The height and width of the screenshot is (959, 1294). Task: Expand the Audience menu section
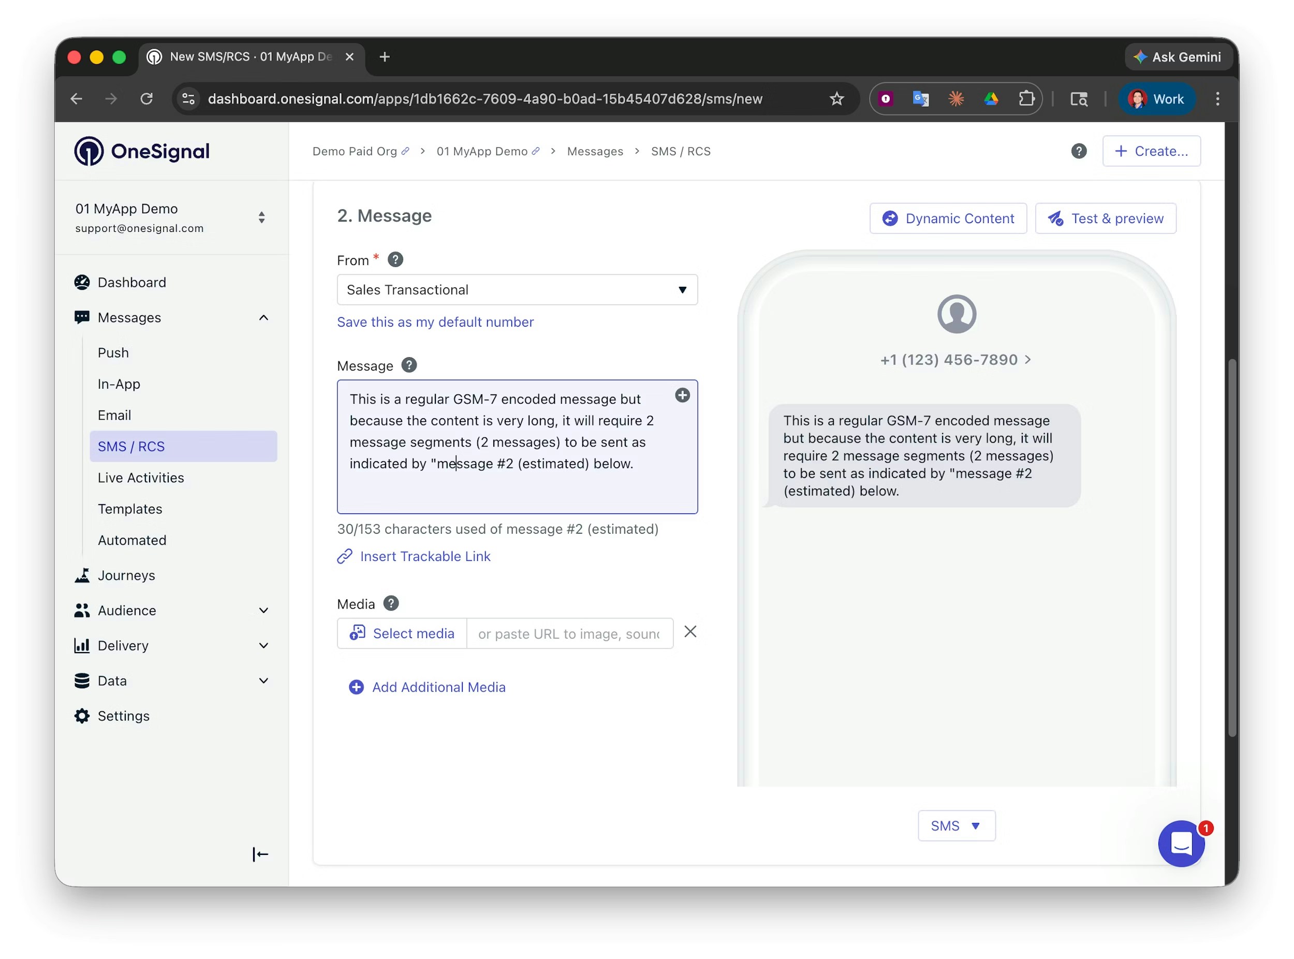pyautogui.click(x=263, y=611)
